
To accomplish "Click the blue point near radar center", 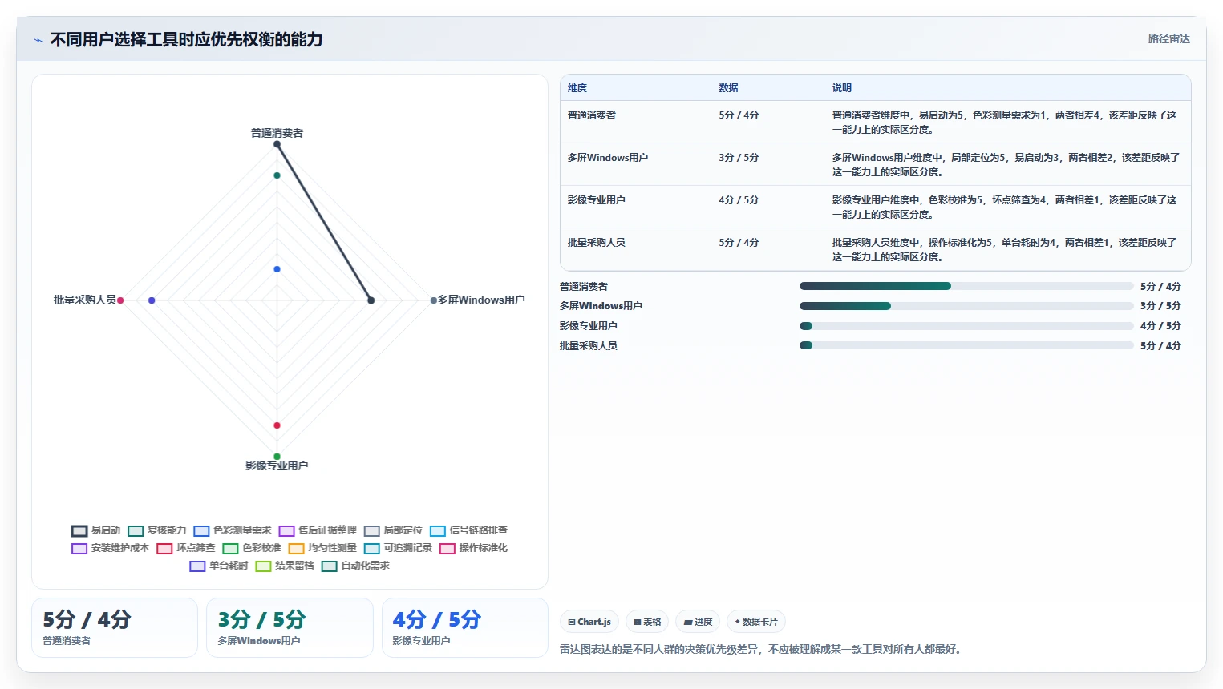I will pyautogui.click(x=277, y=269).
